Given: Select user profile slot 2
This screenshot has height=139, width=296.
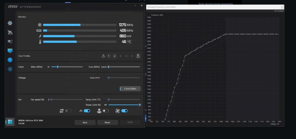Looking at the screenshot, I should pos(114,56).
